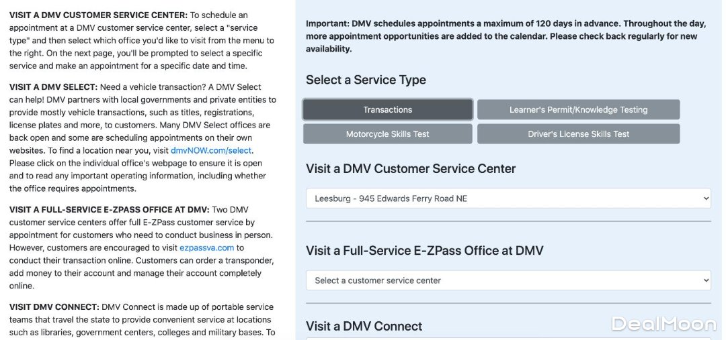The image size is (726, 340).
Task: Choose Learner's Permit/Knowledge Testing service type
Action: [578, 109]
